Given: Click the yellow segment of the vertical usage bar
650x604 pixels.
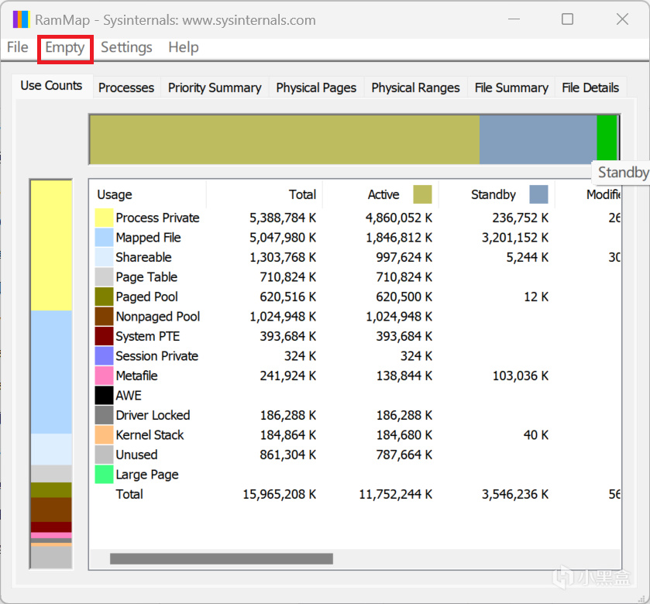Looking at the screenshot, I should [x=51, y=245].
